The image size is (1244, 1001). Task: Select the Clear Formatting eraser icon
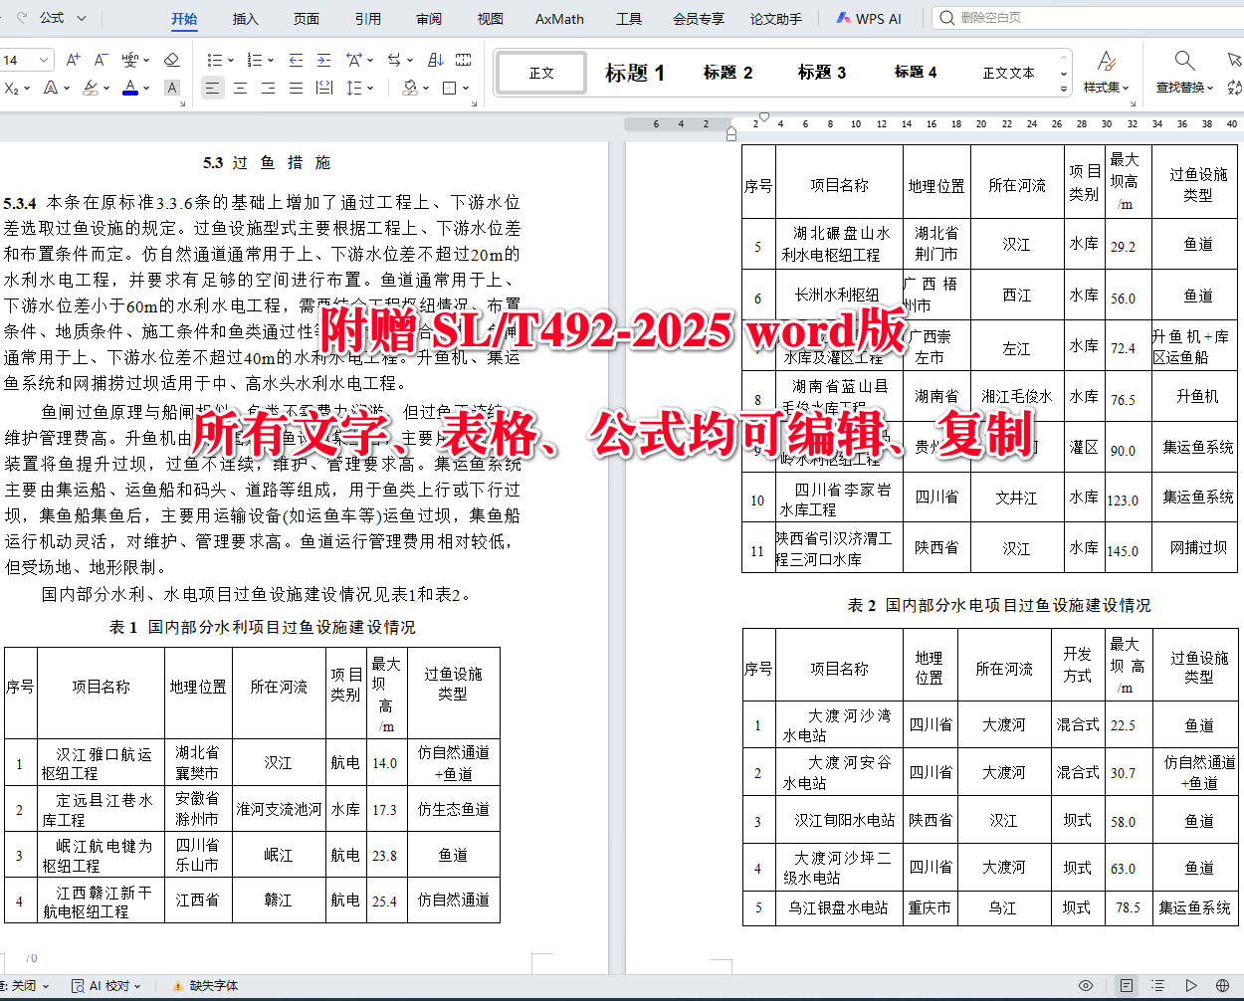click(x=171, y=60)
